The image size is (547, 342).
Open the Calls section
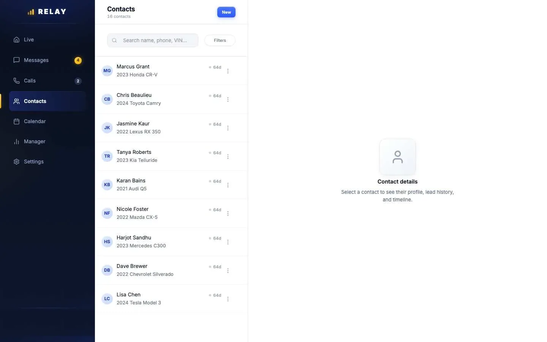point(47,81)
